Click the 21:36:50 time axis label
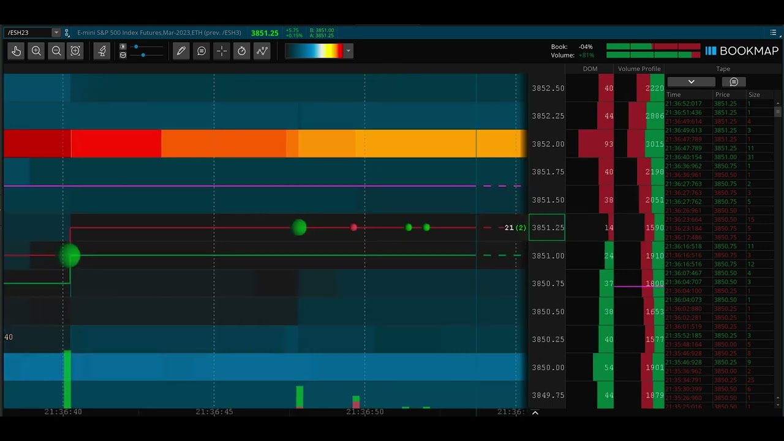 pyautogui.click(x=365, y=412)
